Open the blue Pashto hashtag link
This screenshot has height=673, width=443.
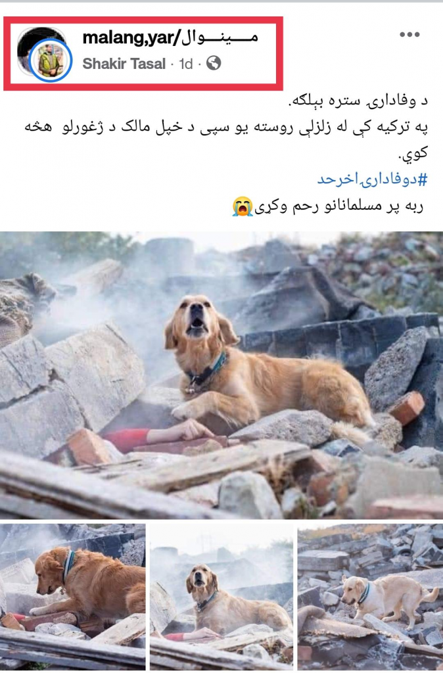[372, 179]
